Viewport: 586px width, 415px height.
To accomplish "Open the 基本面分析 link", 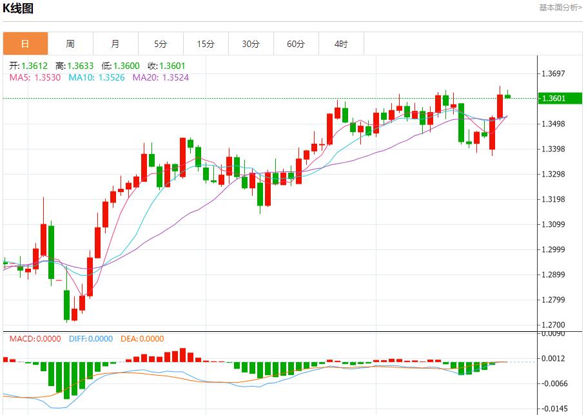I will pos(560,8).
